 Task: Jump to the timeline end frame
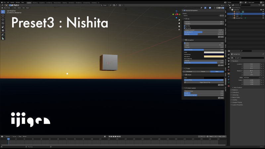(120, 136)
